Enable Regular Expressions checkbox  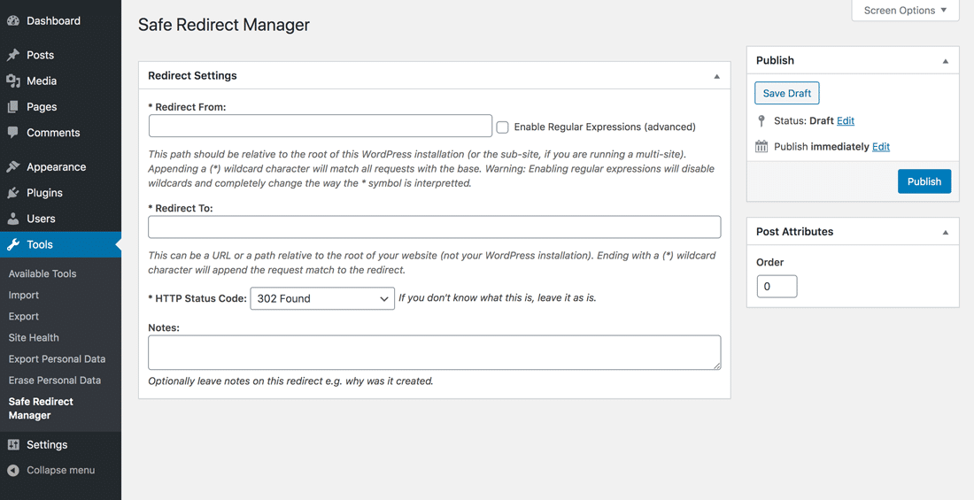pos(503,127)
